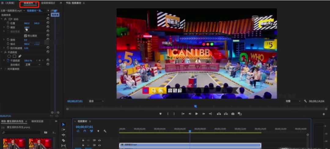The image size is (330, 149).
Task: Switch to Audio Clip Mixer tab
Action: pyautogui.click(x=49, y=3)
